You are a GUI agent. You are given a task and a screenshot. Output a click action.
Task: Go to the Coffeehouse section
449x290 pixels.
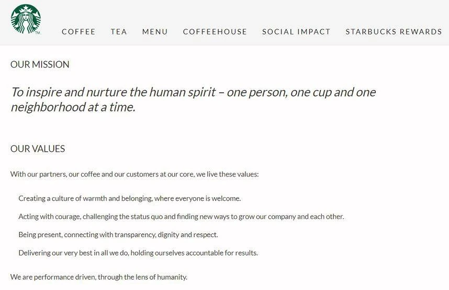[215, 31]
